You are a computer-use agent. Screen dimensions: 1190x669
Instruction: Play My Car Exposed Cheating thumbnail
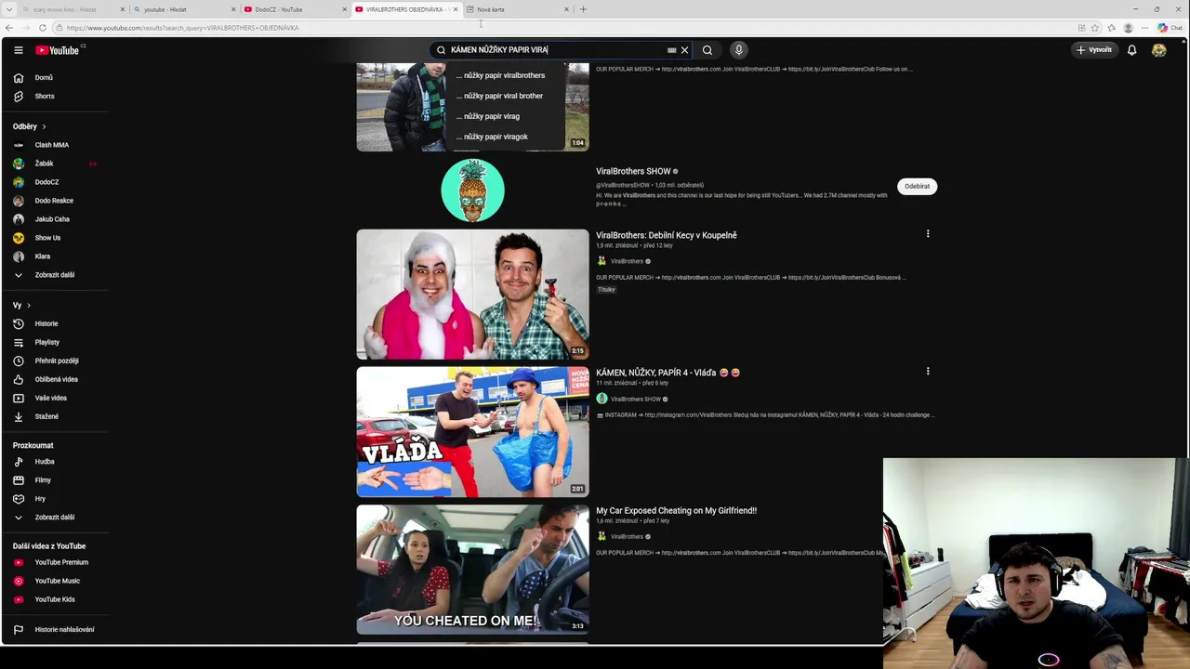pyautogui.click(x=472, y=570)
